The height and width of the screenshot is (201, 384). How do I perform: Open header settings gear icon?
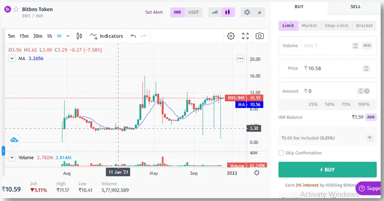247,12
